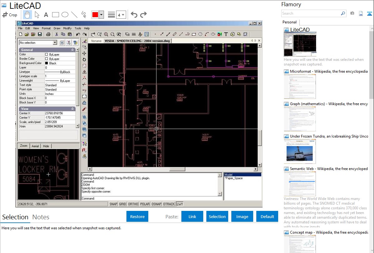Switch to the Selection tab
This screenshot has height=253, width=374.
point(15,217)
